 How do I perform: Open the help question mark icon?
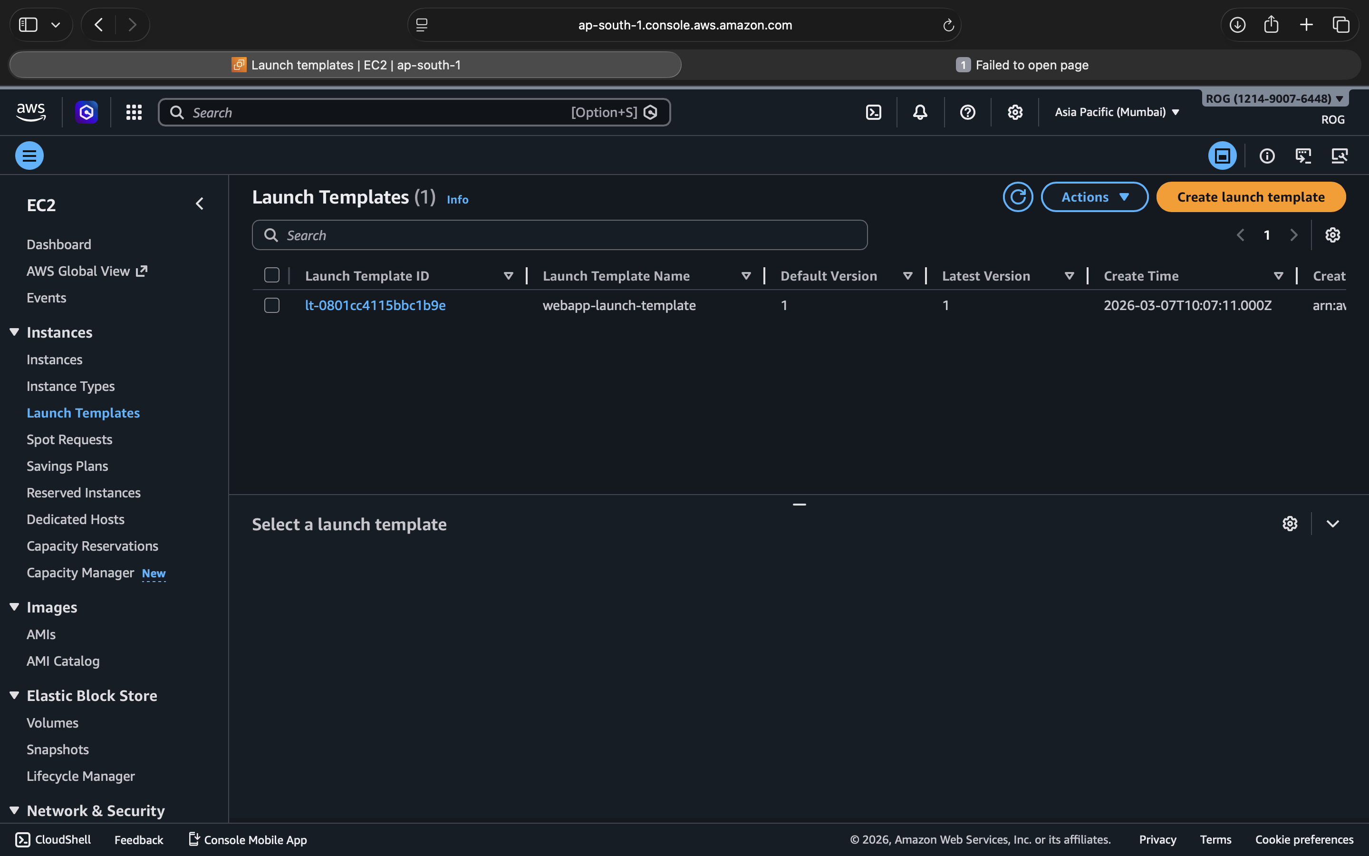(967, 112)
